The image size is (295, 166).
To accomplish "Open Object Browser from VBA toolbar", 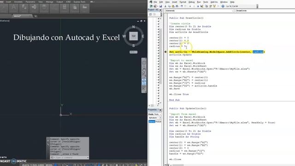I will 214,6.
